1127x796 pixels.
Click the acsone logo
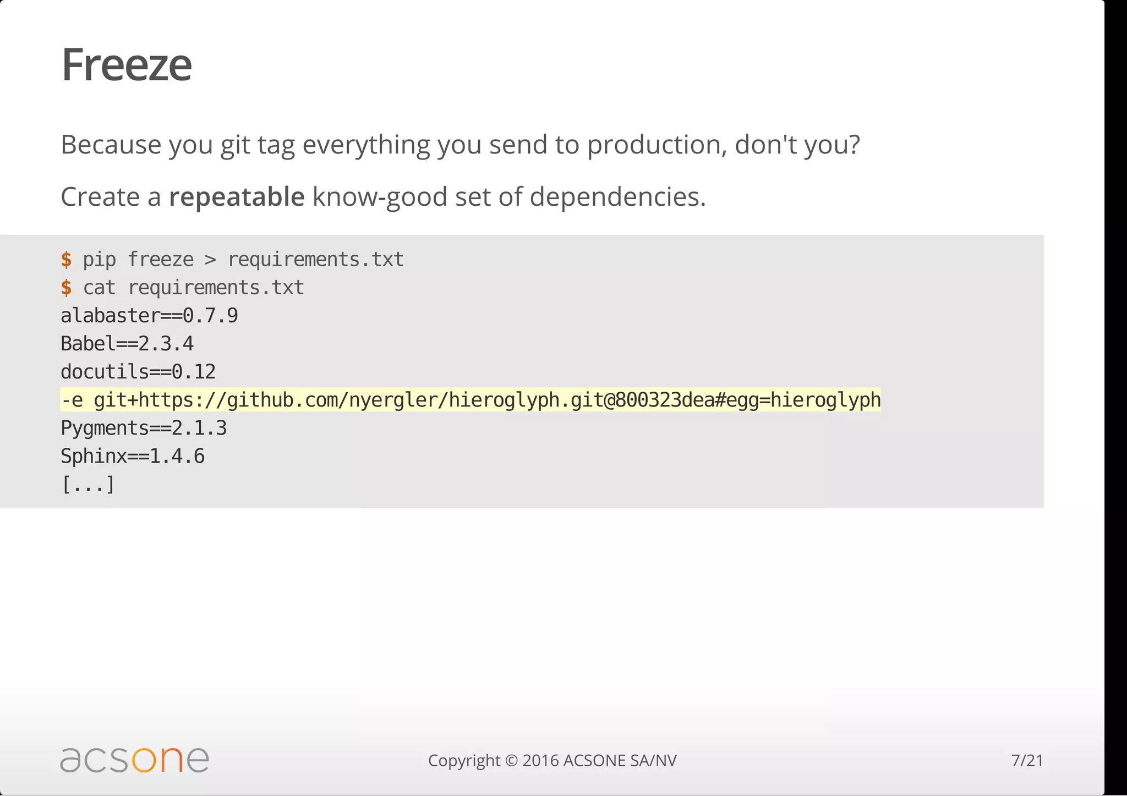134,760
